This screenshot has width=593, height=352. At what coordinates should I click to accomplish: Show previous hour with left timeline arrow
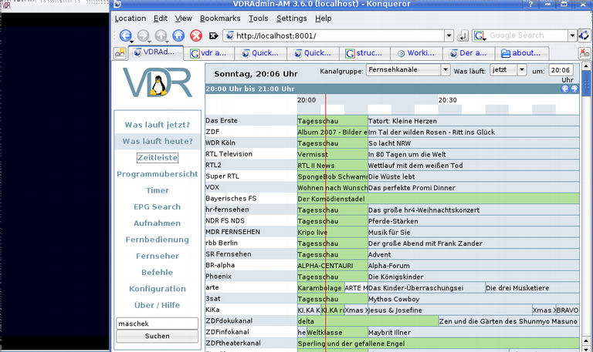coord(565,89)
